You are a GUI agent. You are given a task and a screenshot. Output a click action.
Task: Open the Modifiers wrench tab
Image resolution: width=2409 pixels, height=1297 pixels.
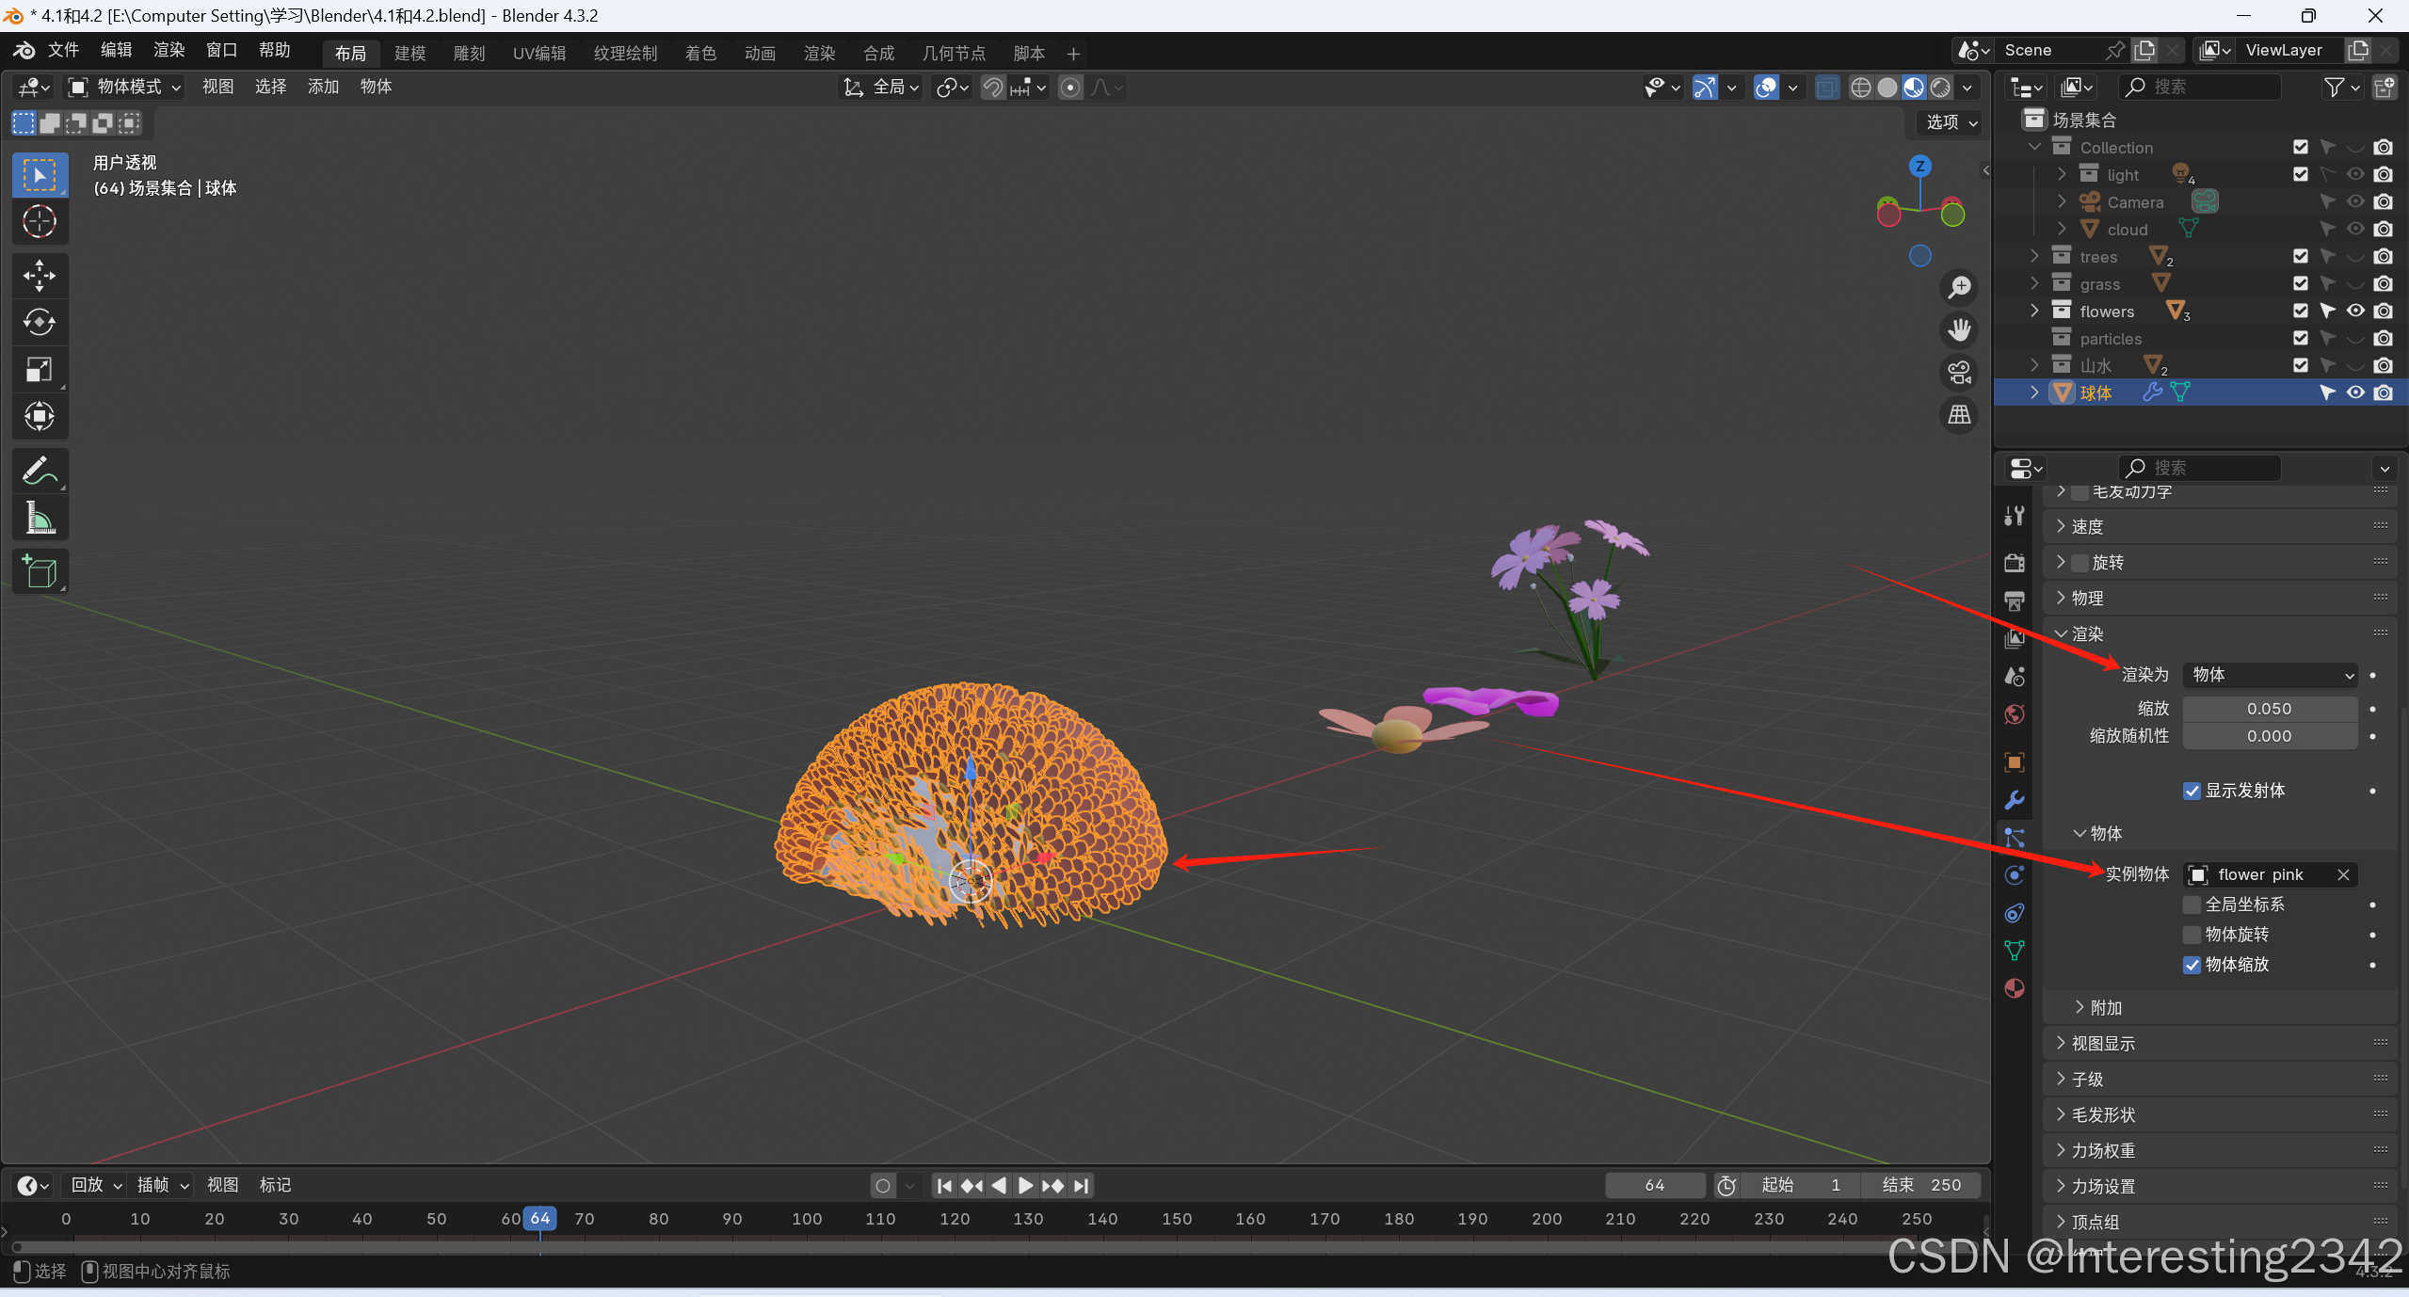[x=2014, y=799]
